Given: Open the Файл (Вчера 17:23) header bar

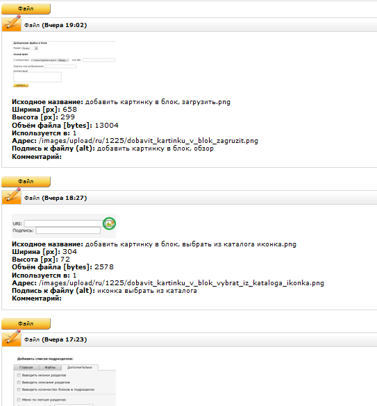Looking at the screenshot, I should point(190,339).
